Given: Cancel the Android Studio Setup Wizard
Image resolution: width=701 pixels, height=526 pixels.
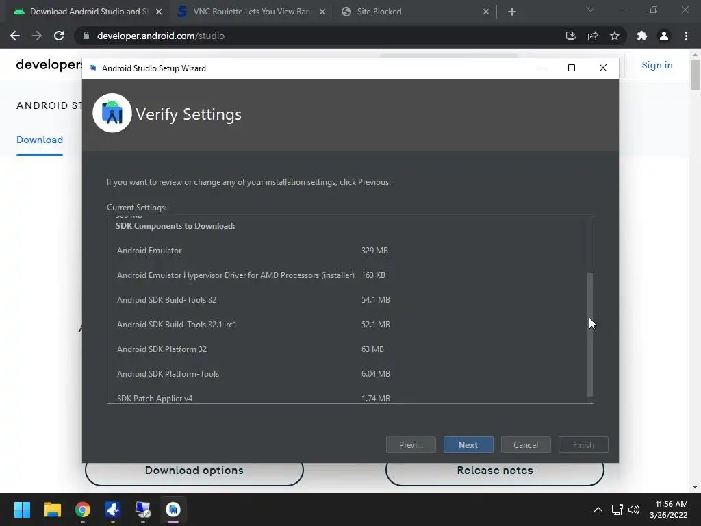Looking at the screenshot, I should (526, 444).
